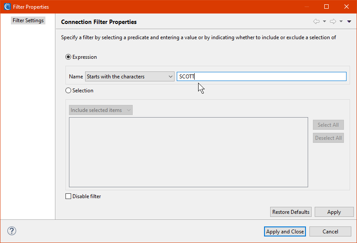Select Filter Settings in the left pane
Screen dimensions: 357x243
pyautogui.click(x=28, y=20)
